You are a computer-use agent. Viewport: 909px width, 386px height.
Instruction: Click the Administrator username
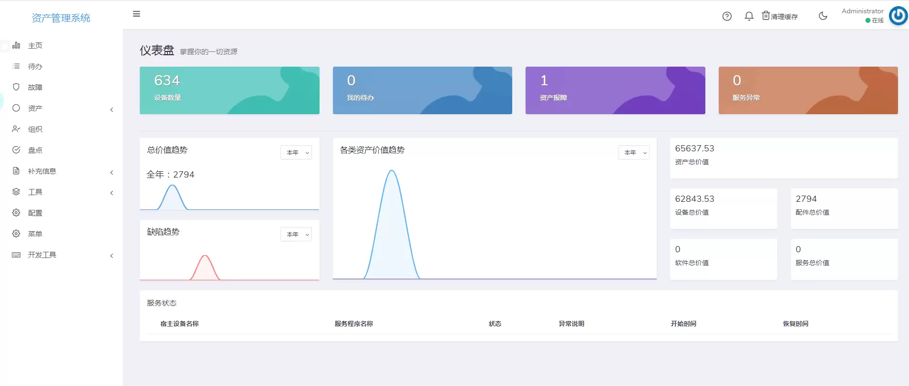tap(862, 11)
